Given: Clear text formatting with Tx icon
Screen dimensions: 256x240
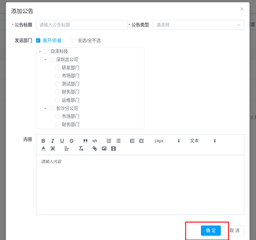Looking at the screenshot, I should tap(81, 148).
